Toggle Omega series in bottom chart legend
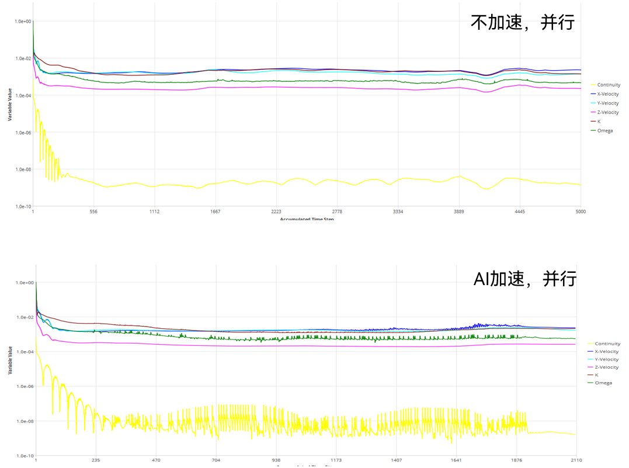Screen dimensions: 629x468 coord(600,383)
